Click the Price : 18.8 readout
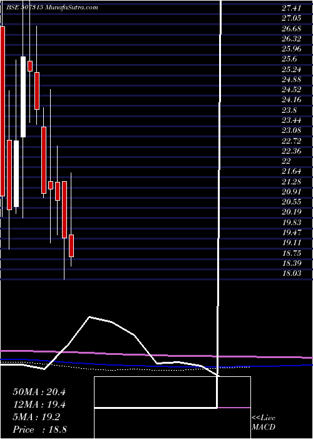The image size is (313, 439). (x=39, y=430)
